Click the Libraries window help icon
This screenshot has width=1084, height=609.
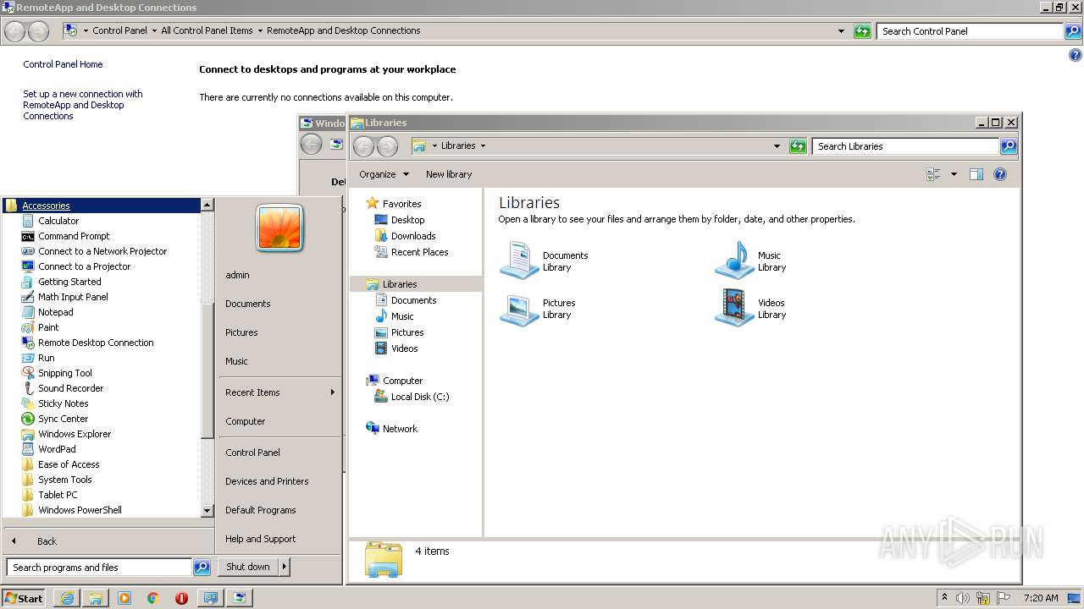(x=1000, y=174)
